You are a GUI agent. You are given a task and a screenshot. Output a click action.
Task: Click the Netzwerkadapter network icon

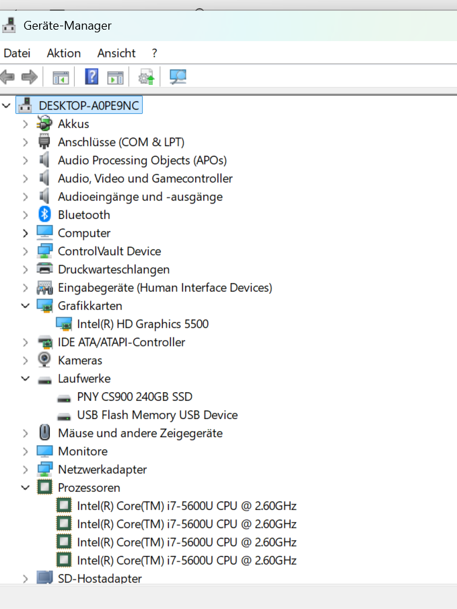coord(44,469)
